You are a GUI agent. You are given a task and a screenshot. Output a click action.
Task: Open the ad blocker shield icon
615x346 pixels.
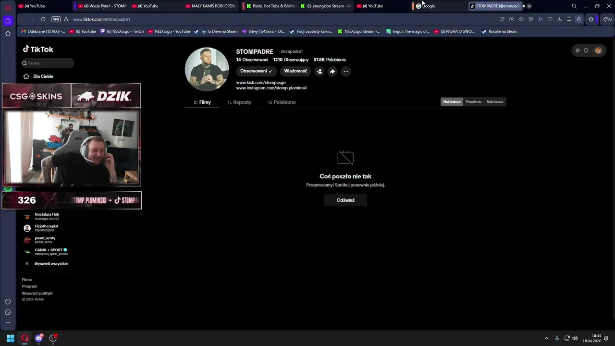[531, 19]
